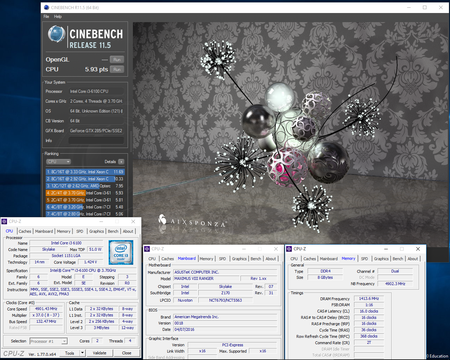Click the Close button in CPU-Z footer
The image size is (450, 360).
(127, 353)
